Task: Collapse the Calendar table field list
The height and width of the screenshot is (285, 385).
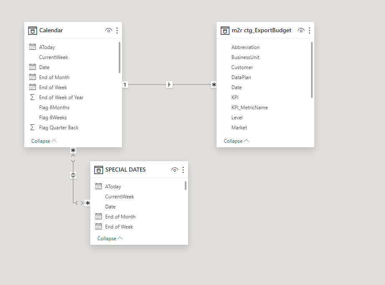Action: point(44,141)
